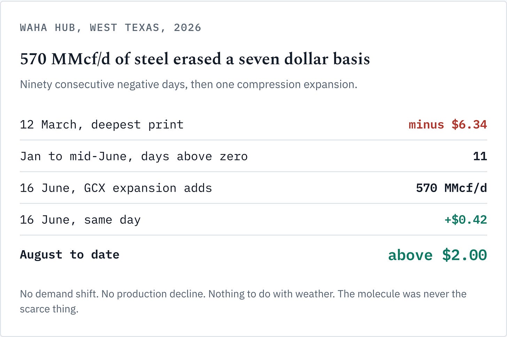The height and width of the screenshot is (337, 507).
Task: Click the bold value 11
Action: [x=480, y=156]
